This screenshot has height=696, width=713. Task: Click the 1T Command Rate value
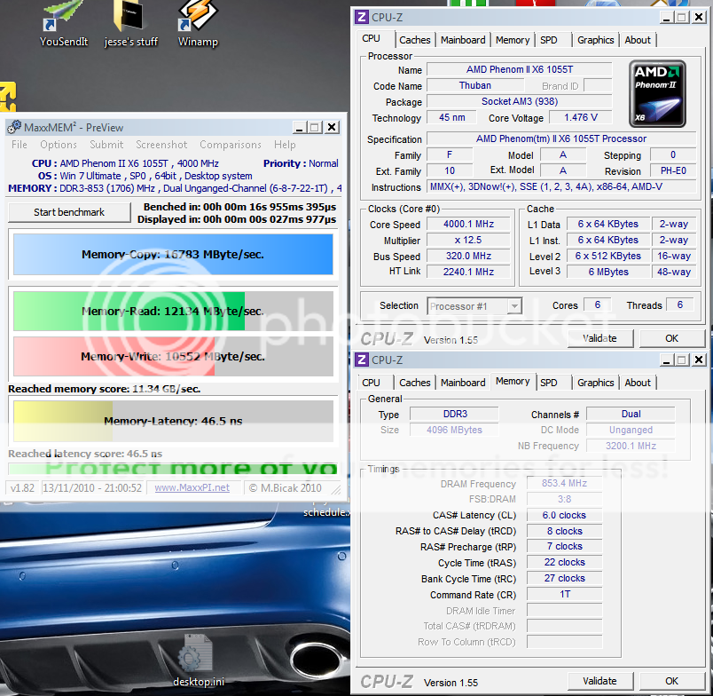(x=564, y=594)
